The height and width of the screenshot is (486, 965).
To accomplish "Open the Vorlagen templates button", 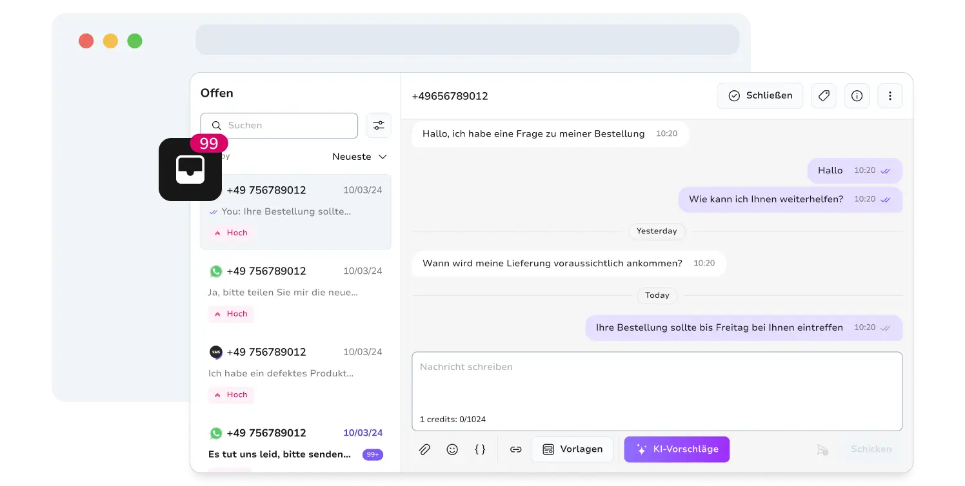I will (x=572, y=449).
